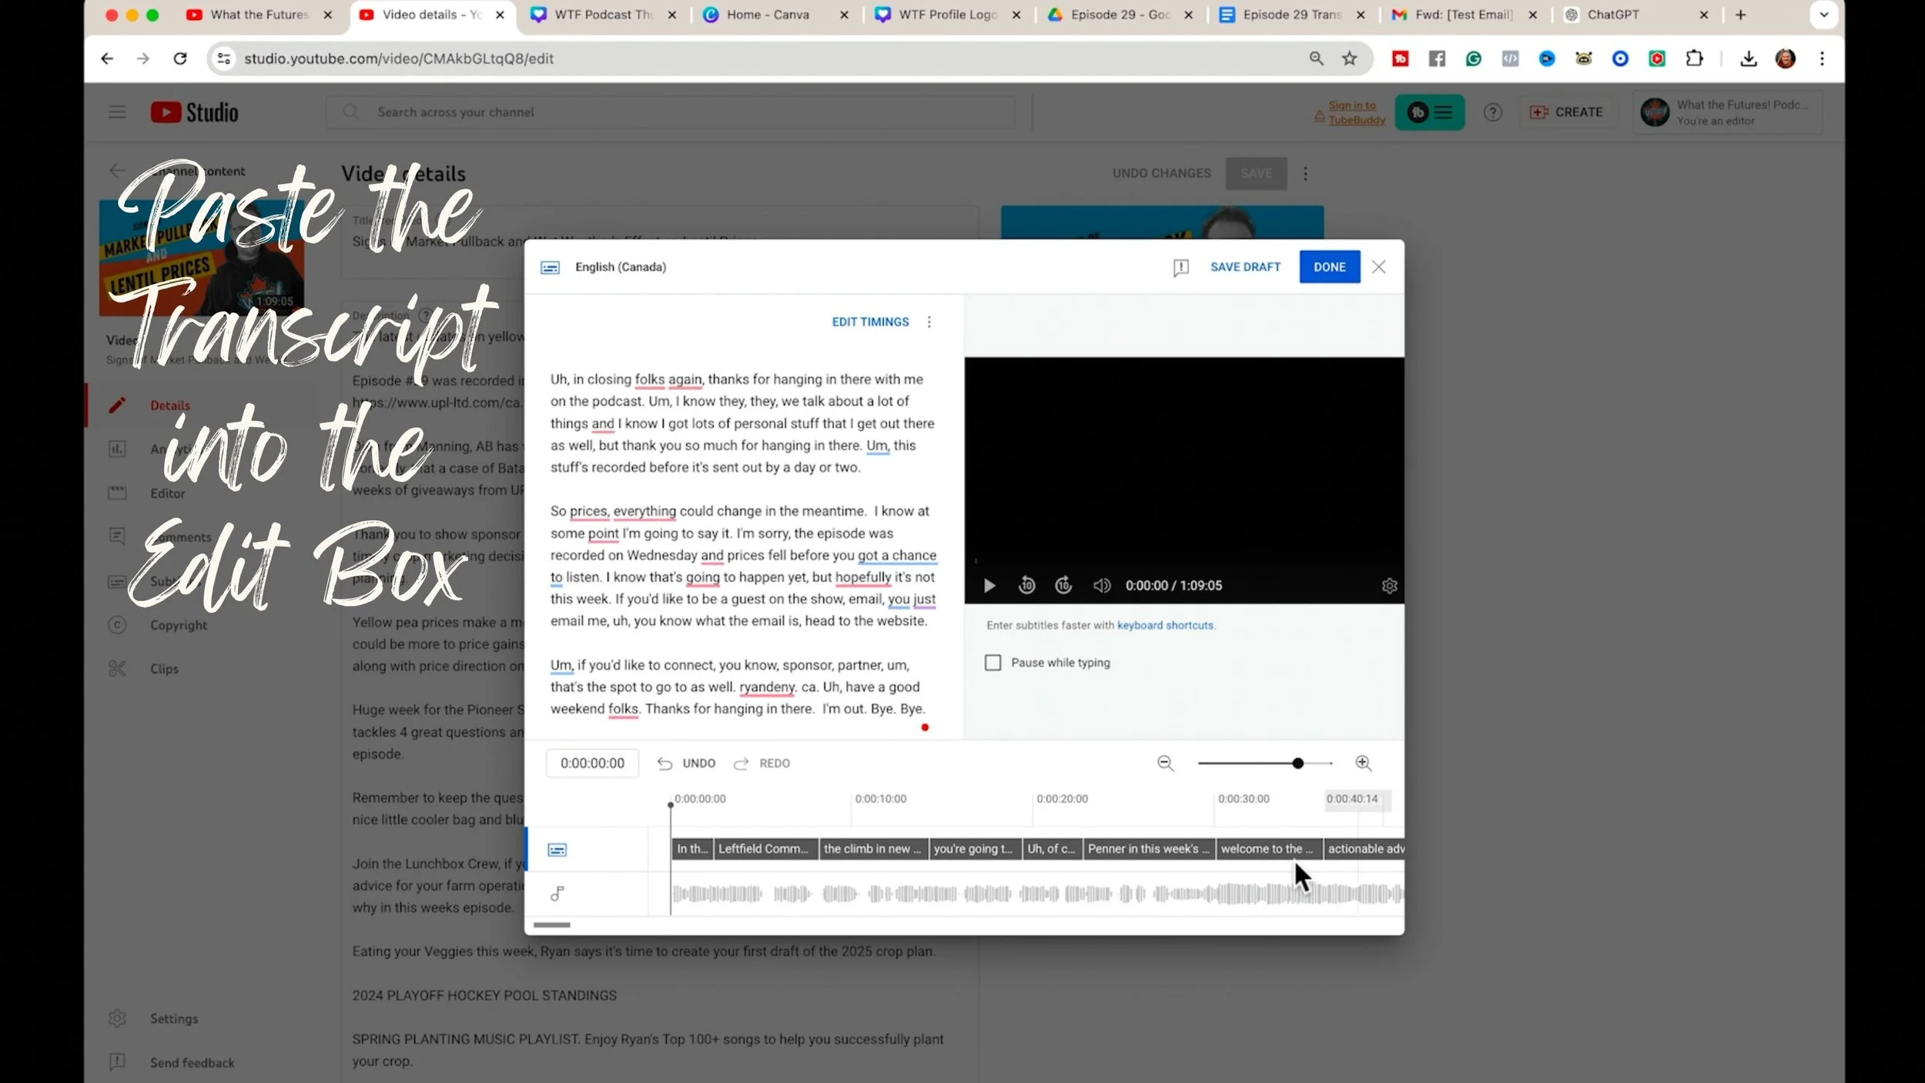Click into the transcript text edit box
This screenshot has width=1925, height=1083.
pos(743,543)
